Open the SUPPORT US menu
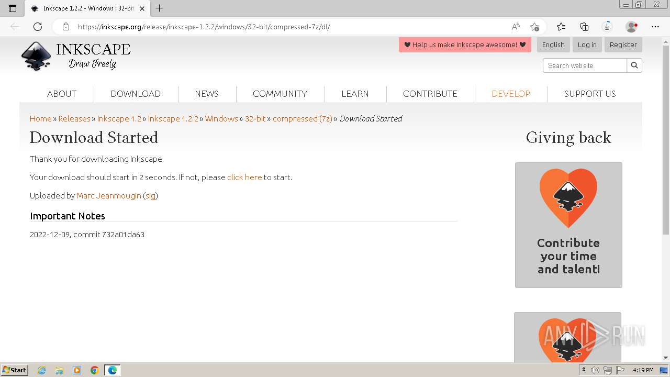This screenshot has width=670, height=377. tap(590, 94)
